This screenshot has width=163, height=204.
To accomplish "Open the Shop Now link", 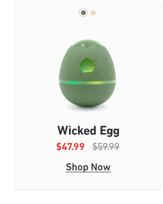I will pyautogui.click(x=88, y=167).
